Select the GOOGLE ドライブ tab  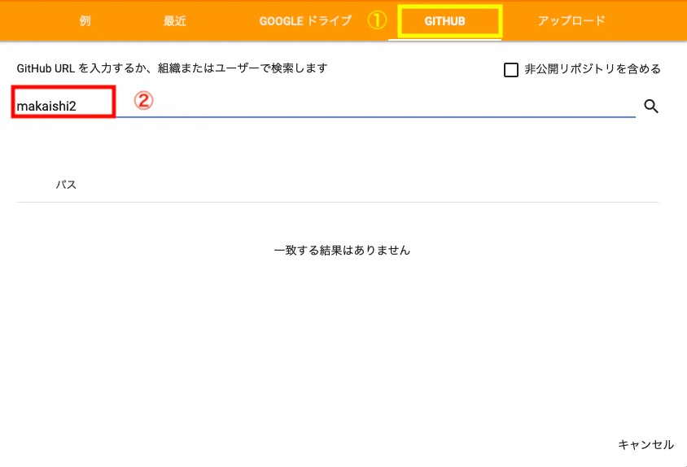click(305, 20)
